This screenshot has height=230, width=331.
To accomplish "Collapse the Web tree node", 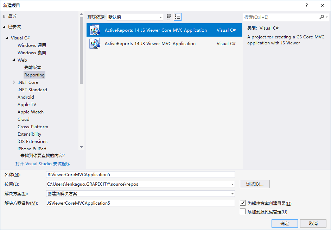I will click(14, 60).
